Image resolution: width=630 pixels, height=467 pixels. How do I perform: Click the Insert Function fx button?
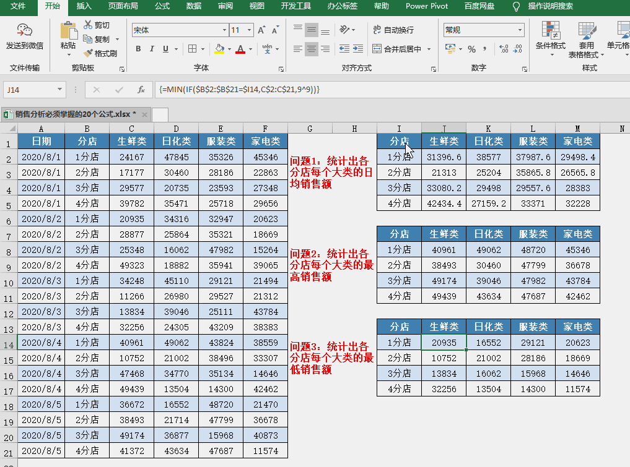[141, 90]
